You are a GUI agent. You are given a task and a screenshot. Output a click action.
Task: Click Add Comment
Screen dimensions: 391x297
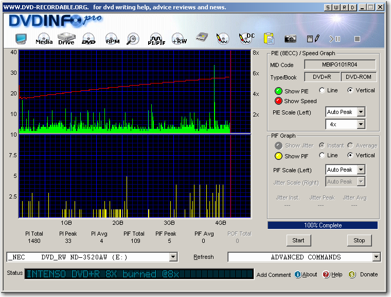[x=274, y=275]
